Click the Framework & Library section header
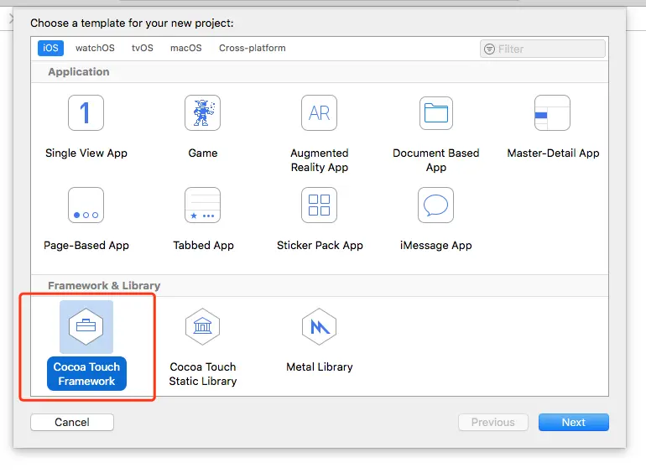Image resolution: width=646 pixels, height=473 pixels. [x=104, y=286]
